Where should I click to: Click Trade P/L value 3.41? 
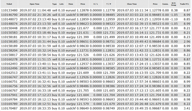tap(187, 108)
